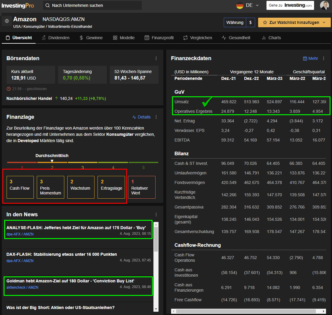Click the aktiencheck / AMZN source link
This screenshot has height=315, width=332.
point(22,287)
